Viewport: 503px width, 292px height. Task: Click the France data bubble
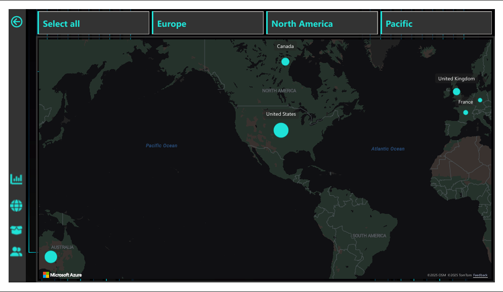[466, 112]
